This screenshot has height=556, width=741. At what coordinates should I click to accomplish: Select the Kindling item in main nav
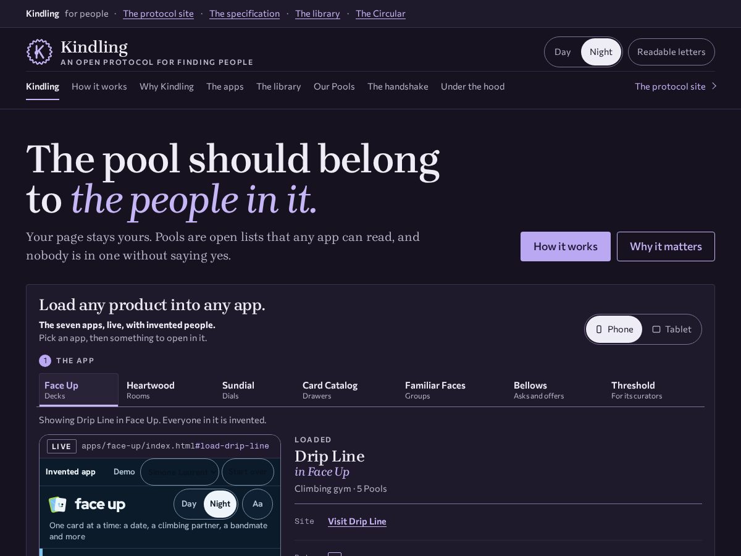[43, 86]
